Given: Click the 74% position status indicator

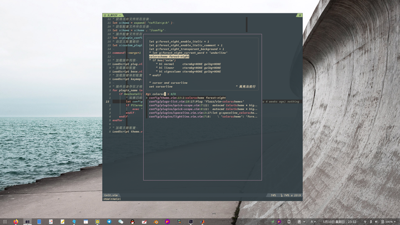Looking at the screenshot, I should tap(273, 196).
